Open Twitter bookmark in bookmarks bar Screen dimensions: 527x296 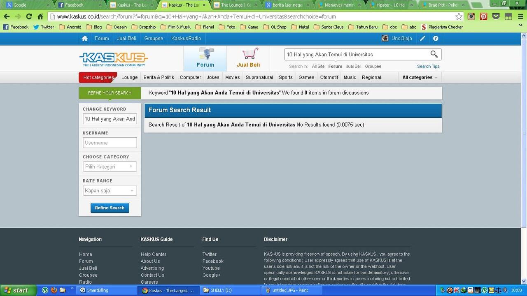pyautogui.click(x=44, y=27)
